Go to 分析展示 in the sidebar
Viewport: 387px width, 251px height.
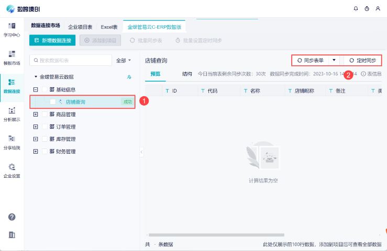pyautogui.click(x=12, y=113)
